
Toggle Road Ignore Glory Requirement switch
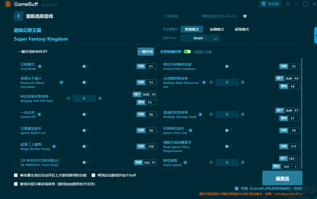229,146
